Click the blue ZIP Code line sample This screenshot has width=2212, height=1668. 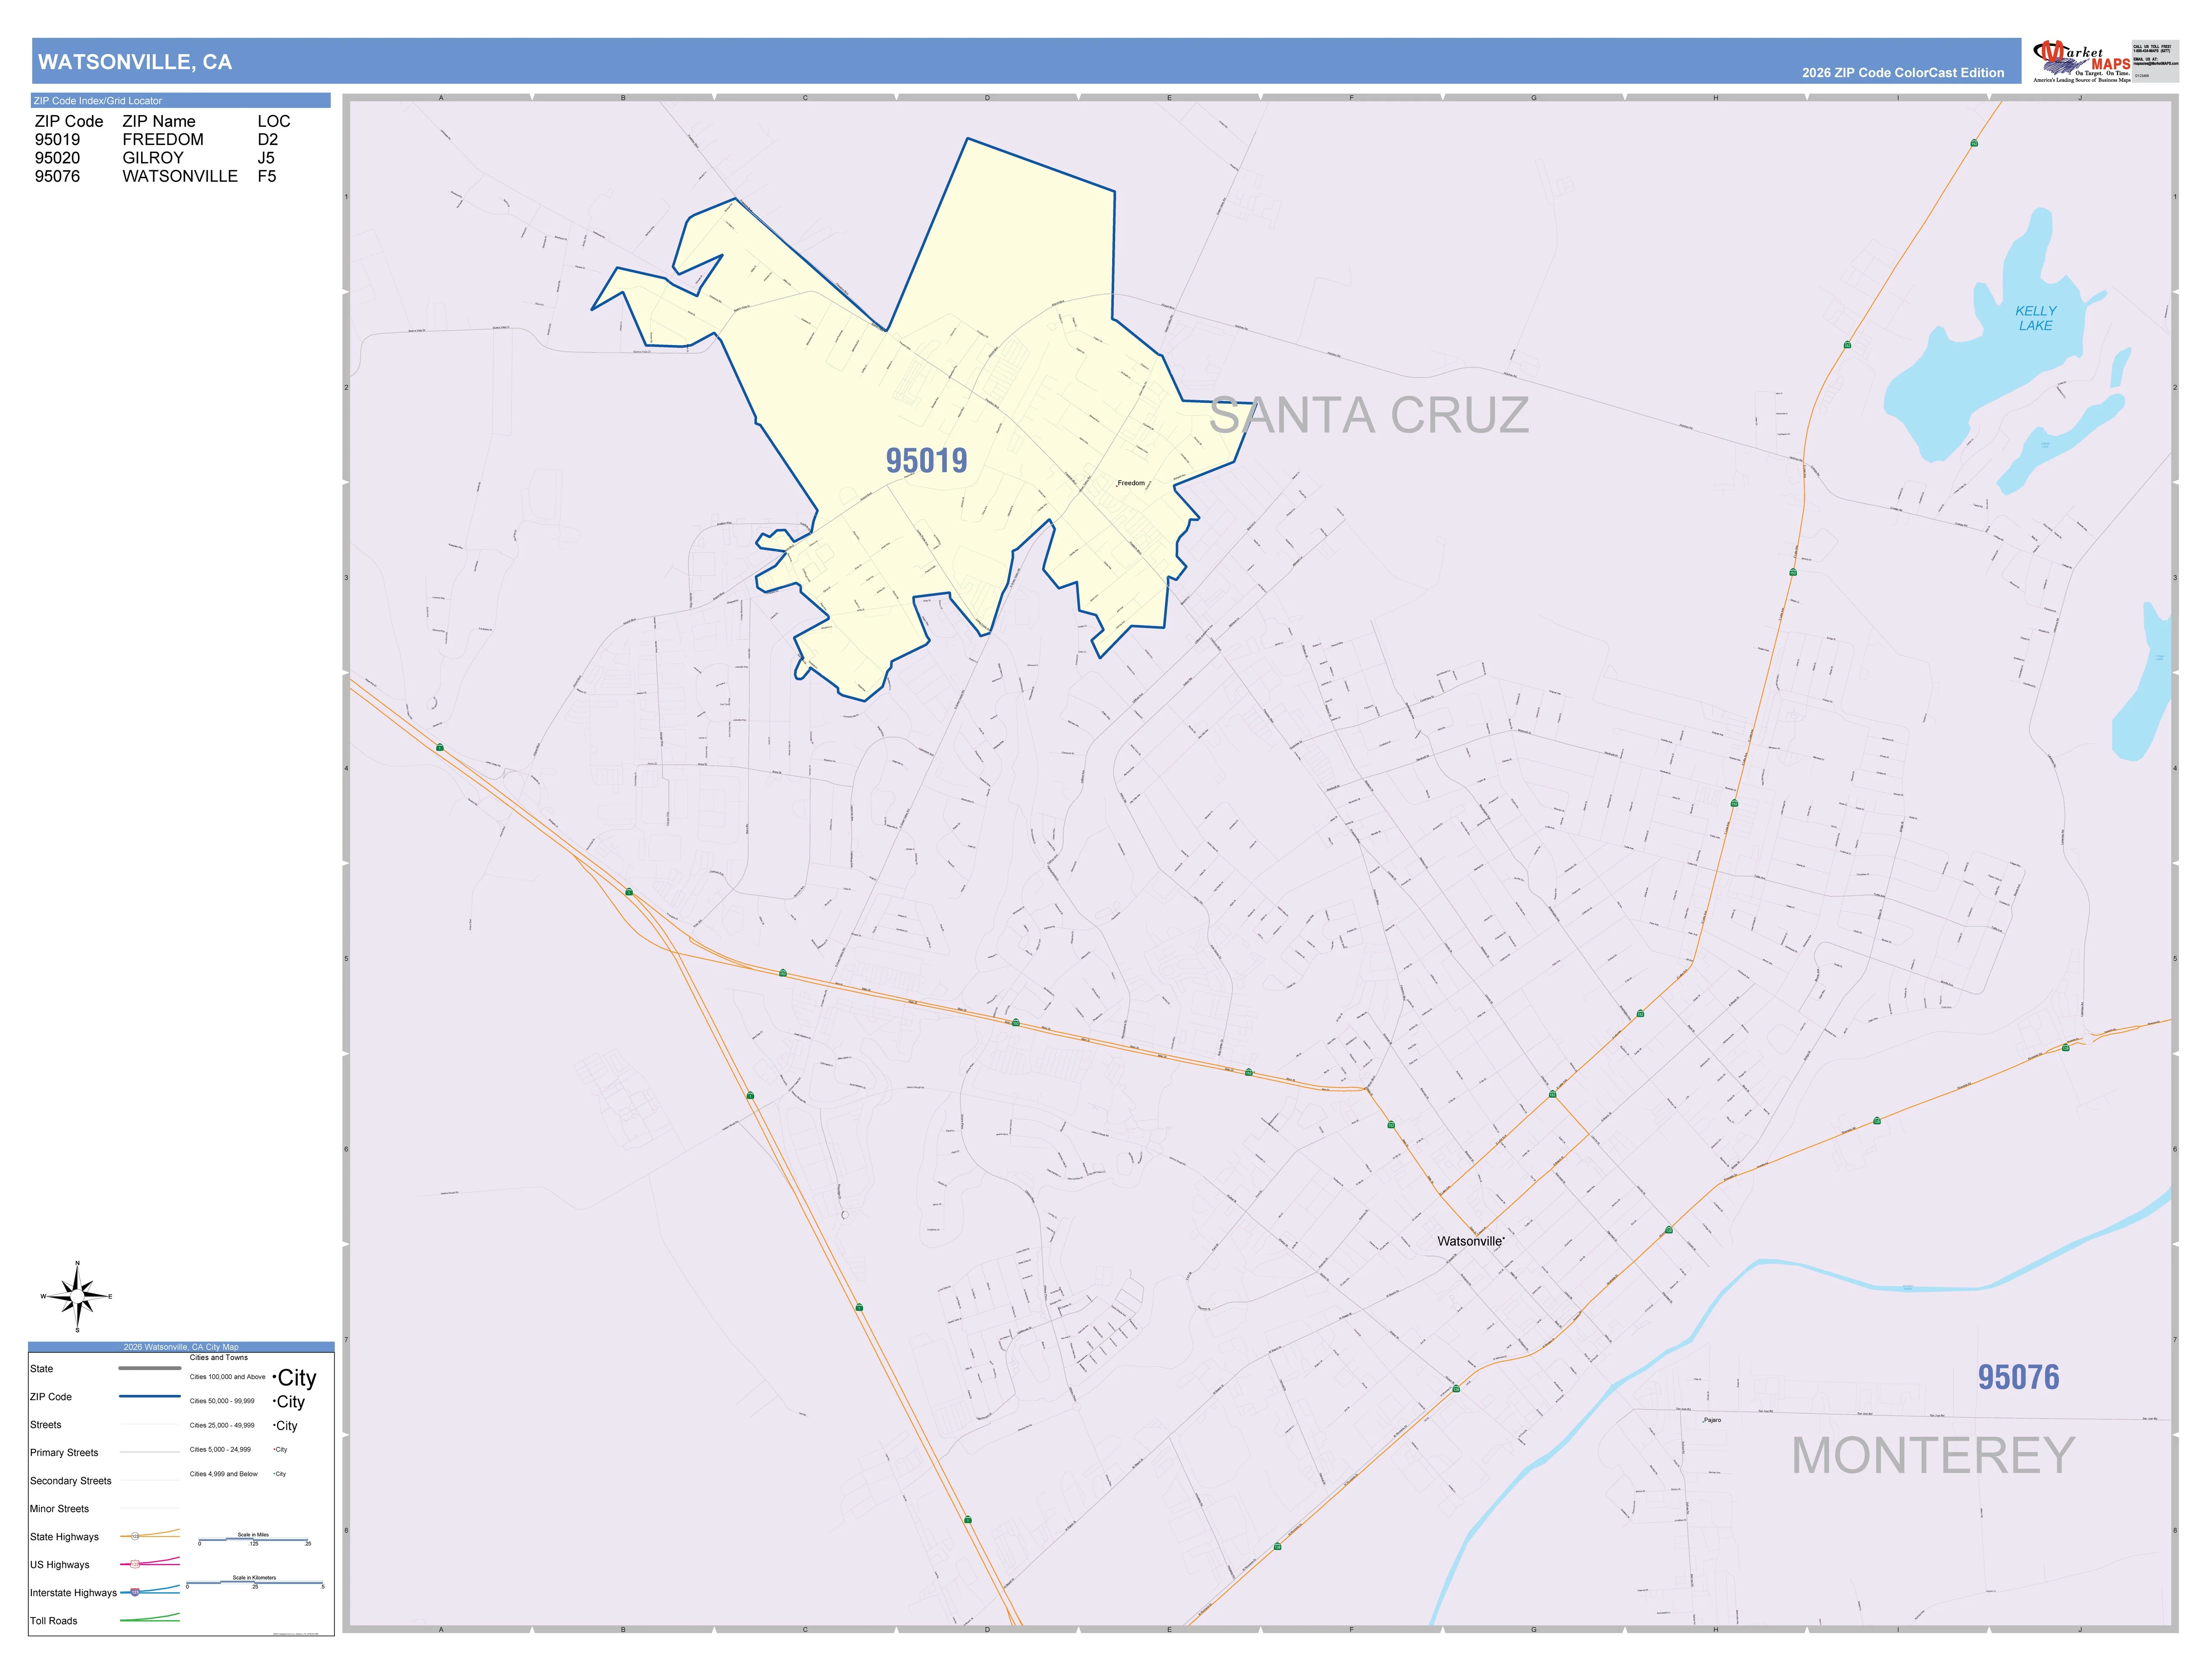click(150, 1396)
